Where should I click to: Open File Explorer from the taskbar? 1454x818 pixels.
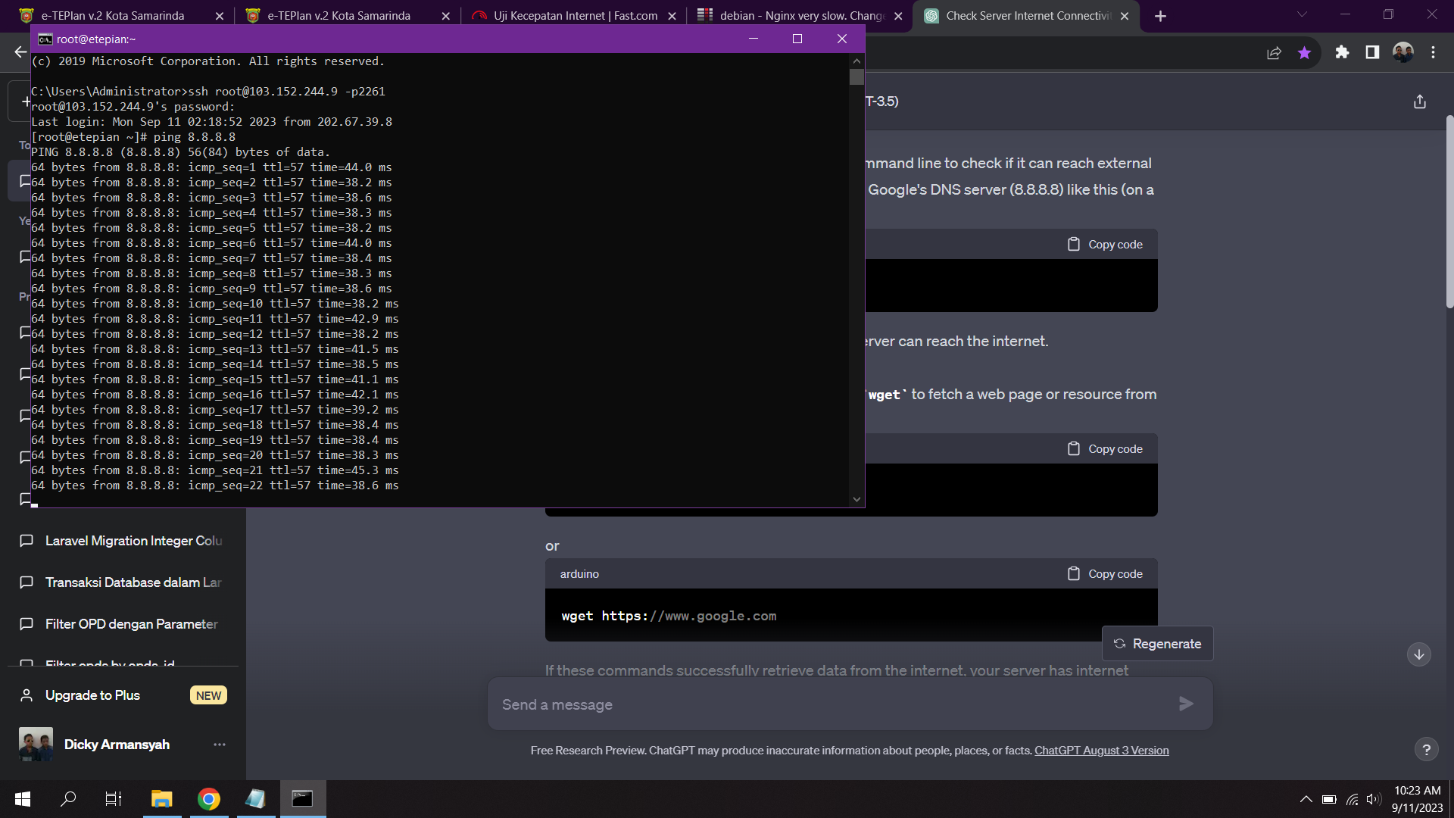click(x=161, y=799)
